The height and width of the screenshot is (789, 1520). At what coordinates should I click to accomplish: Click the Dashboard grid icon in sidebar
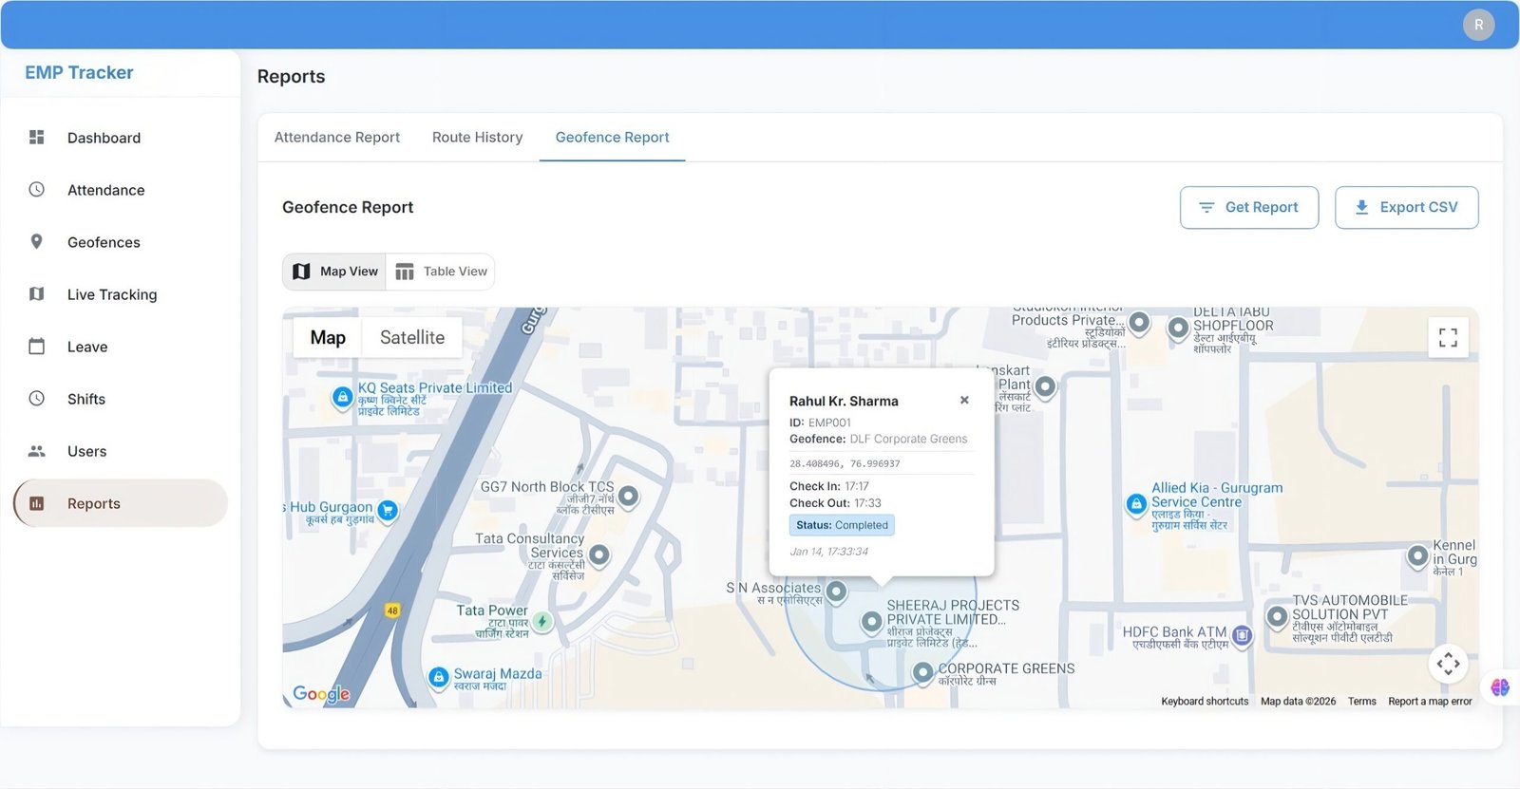pyautogui.click(x=37, y=138)
